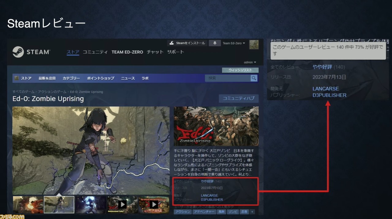The height and width of the screenshot is (219, 392).
Task: Click やや好評 in the enlarged inset
Action: pos(322,67)
